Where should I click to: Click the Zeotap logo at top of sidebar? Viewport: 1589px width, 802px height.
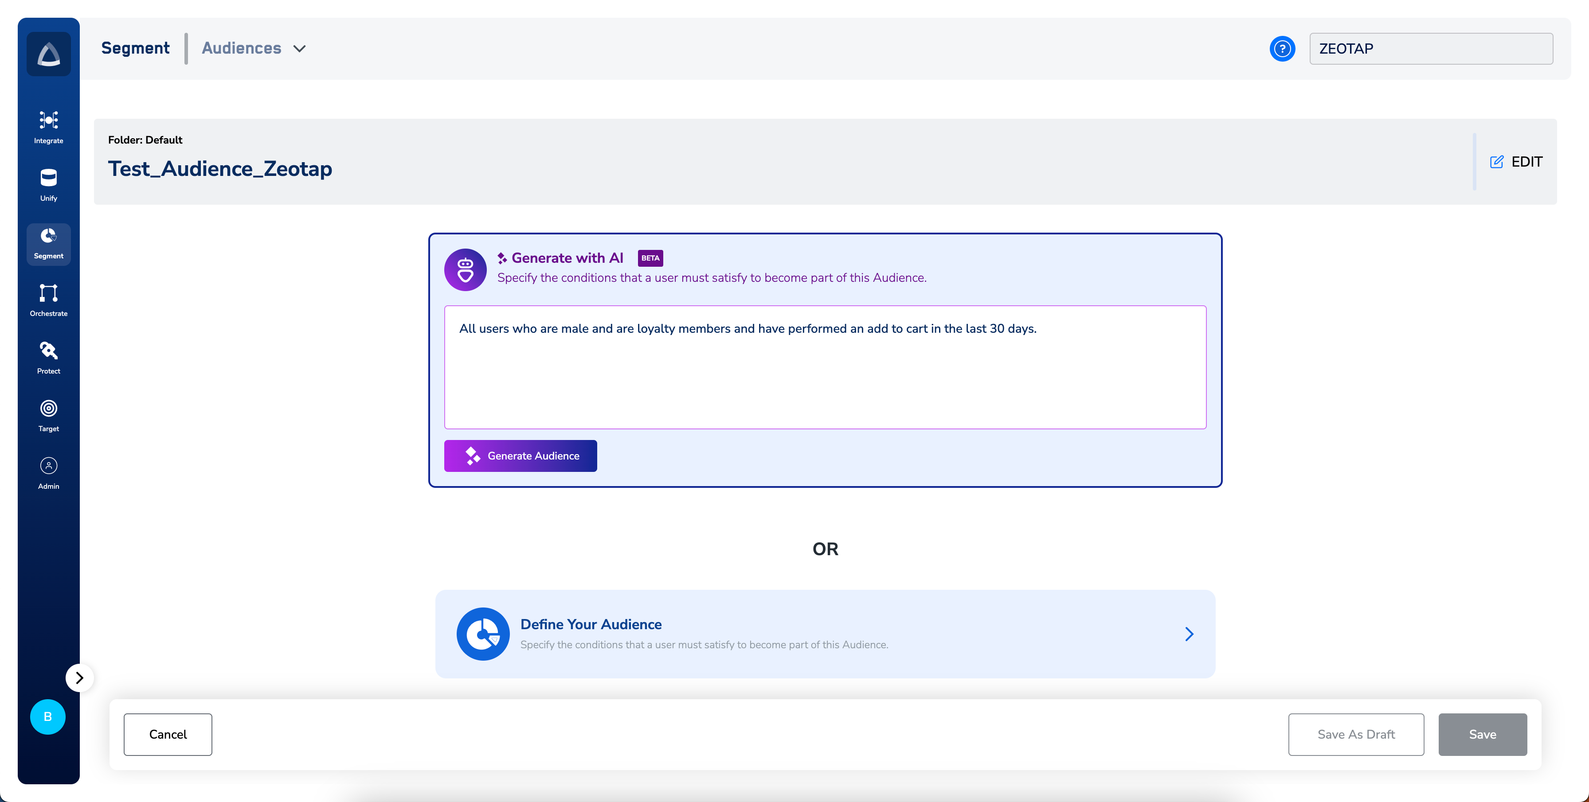click(x=49, y=54)
